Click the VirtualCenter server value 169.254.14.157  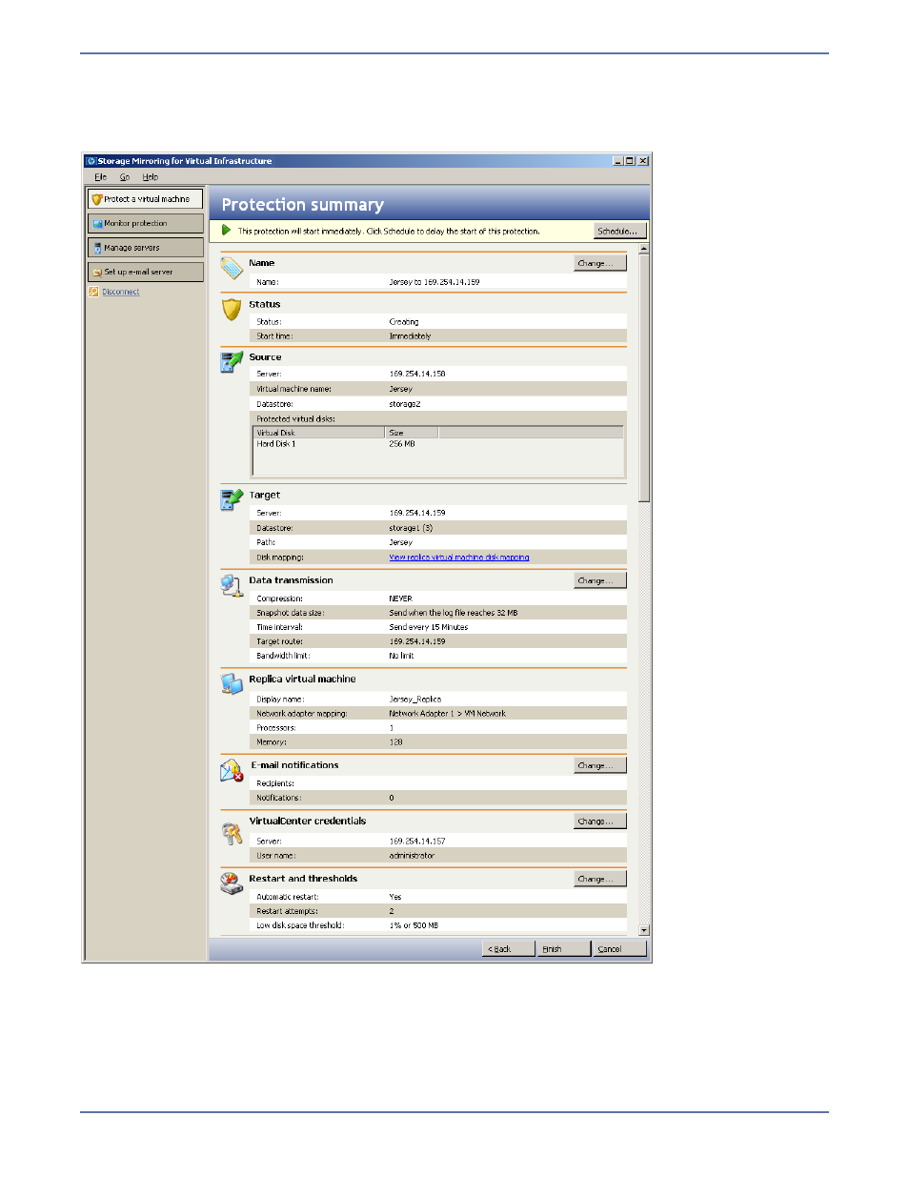click(x=417, y=842)
